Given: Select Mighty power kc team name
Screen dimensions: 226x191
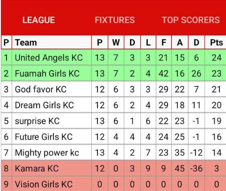Looking at the screenshot, I should tap(47, 153).
